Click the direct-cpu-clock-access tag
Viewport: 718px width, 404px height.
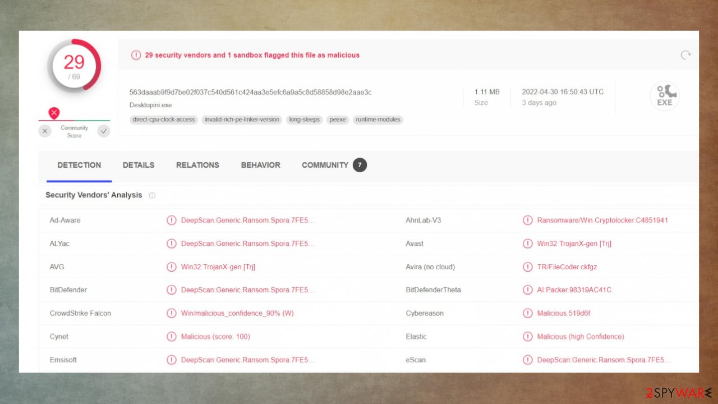[164, 120]
